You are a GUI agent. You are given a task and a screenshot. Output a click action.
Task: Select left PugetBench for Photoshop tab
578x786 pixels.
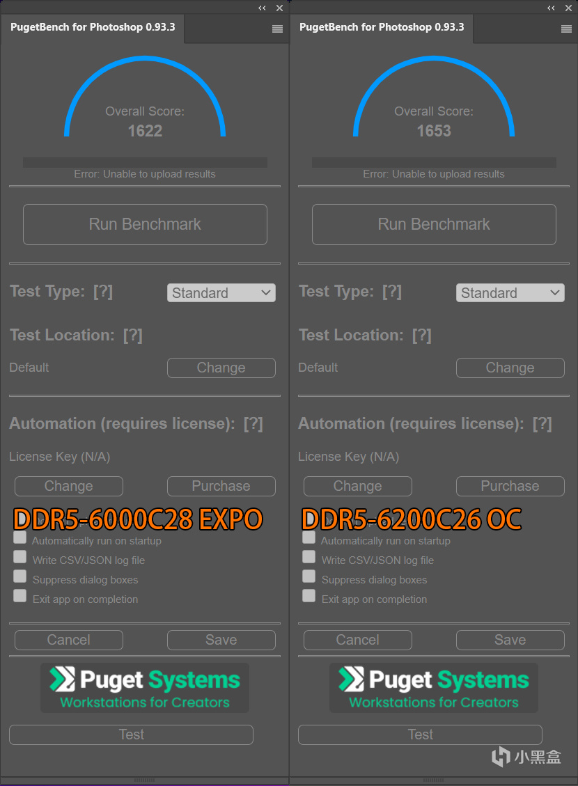pos(93,28)
